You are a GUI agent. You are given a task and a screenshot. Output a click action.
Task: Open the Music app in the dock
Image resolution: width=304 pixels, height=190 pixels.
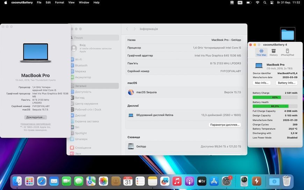[x=177, y=181]
